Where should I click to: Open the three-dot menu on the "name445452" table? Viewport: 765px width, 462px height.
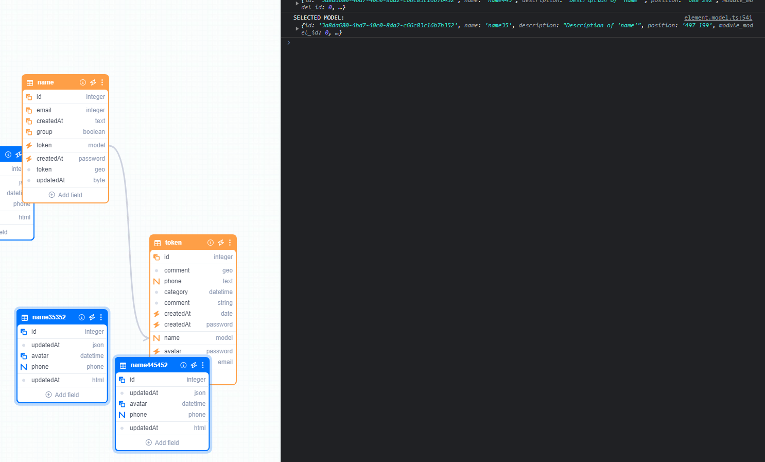(x=202, y=365)
